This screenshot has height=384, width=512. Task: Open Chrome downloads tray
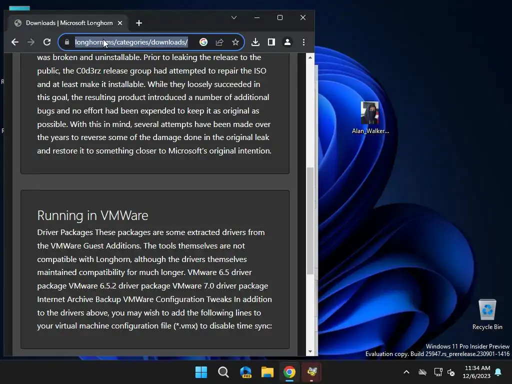[x=255, y=42]
